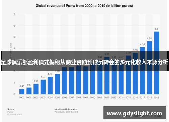This screenshot has width=169, height=122.
Task: Click the 2009 year label on the x-axis
Action: (86, 97)
